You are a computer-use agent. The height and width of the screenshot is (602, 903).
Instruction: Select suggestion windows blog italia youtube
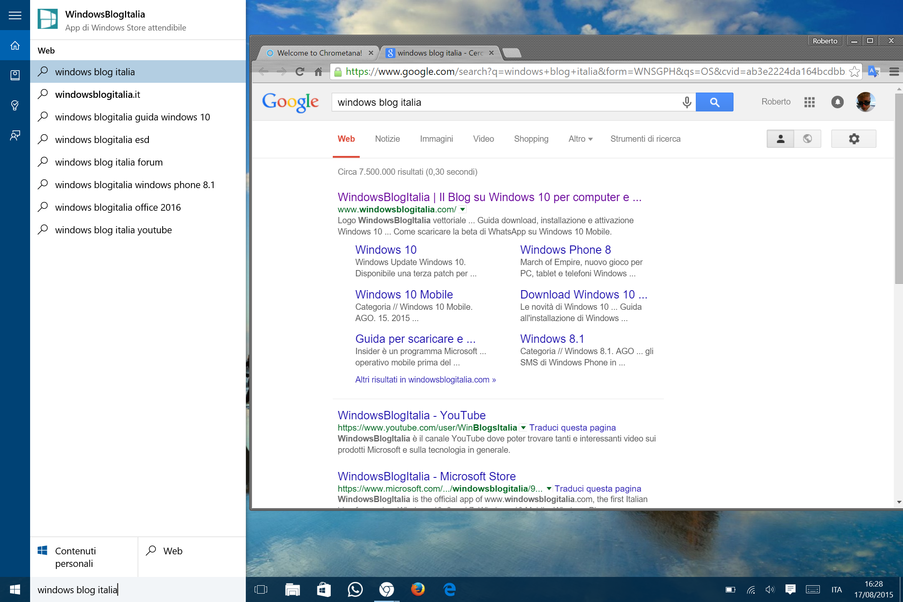138,230
